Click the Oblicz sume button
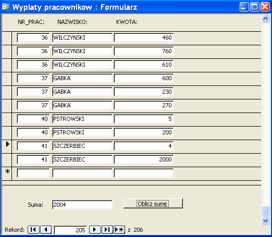Viewport: 272px width, 237px height. [x=153, y=203]
